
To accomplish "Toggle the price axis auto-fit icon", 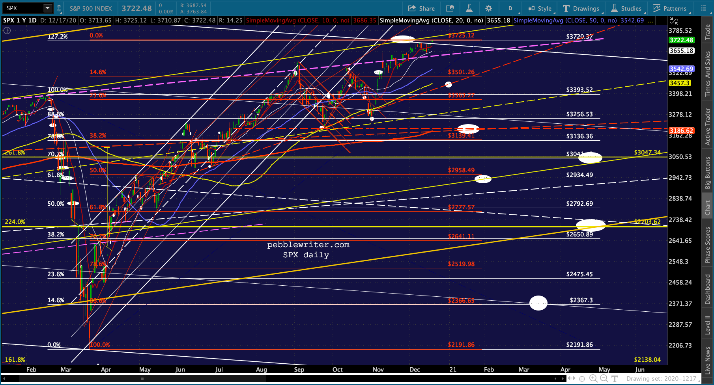I will click(x=674, y=21).
